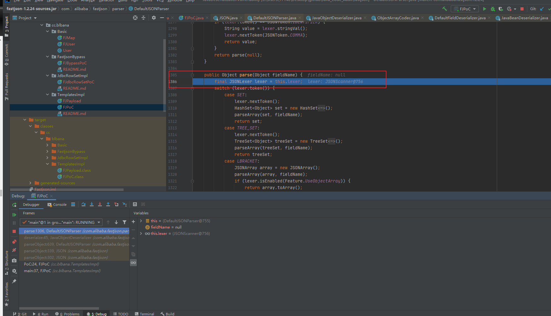The height and width of the screenshot is (316, 551).
Task: Close the DefaultJSONParser.java tab
Action: click(300, 18)
